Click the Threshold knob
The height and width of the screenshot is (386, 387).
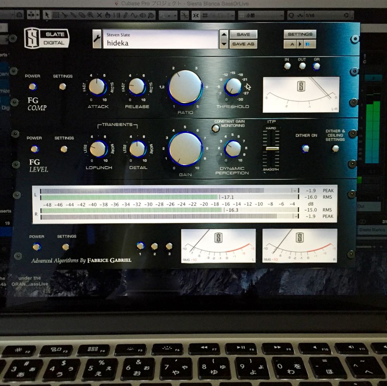233,87
